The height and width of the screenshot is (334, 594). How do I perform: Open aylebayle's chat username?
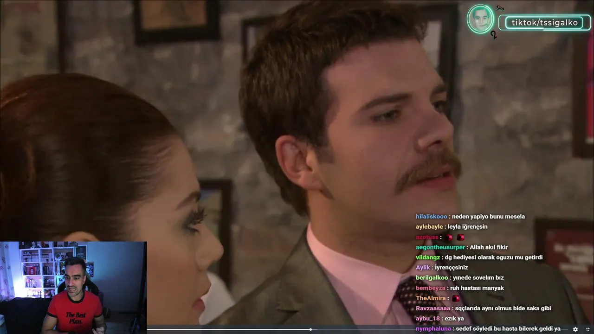coord(429,227)
